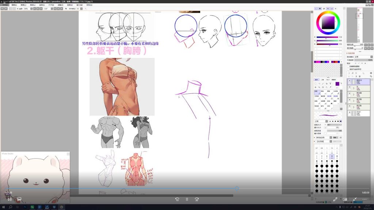
Task: Open the subtitles/captions icon
Action: click(19, 199)
